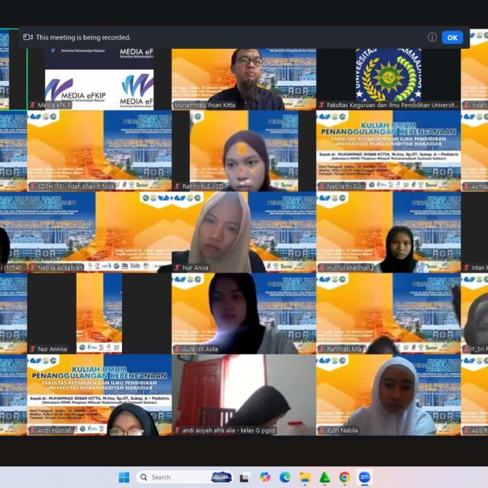Select the Fakultas Keguruan logo tile
Screen dimensions: 488x488
click(388, 76)
